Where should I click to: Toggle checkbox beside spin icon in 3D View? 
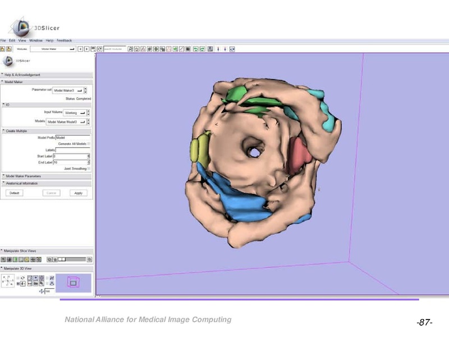click(18, 278)
